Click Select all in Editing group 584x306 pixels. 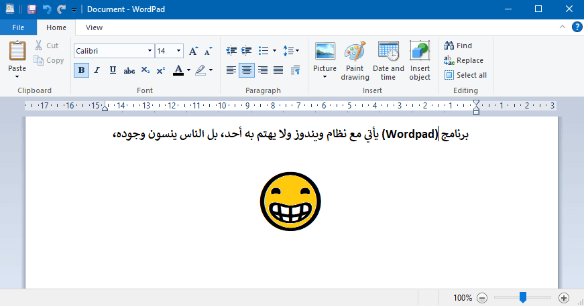click(x=465, y=75)
